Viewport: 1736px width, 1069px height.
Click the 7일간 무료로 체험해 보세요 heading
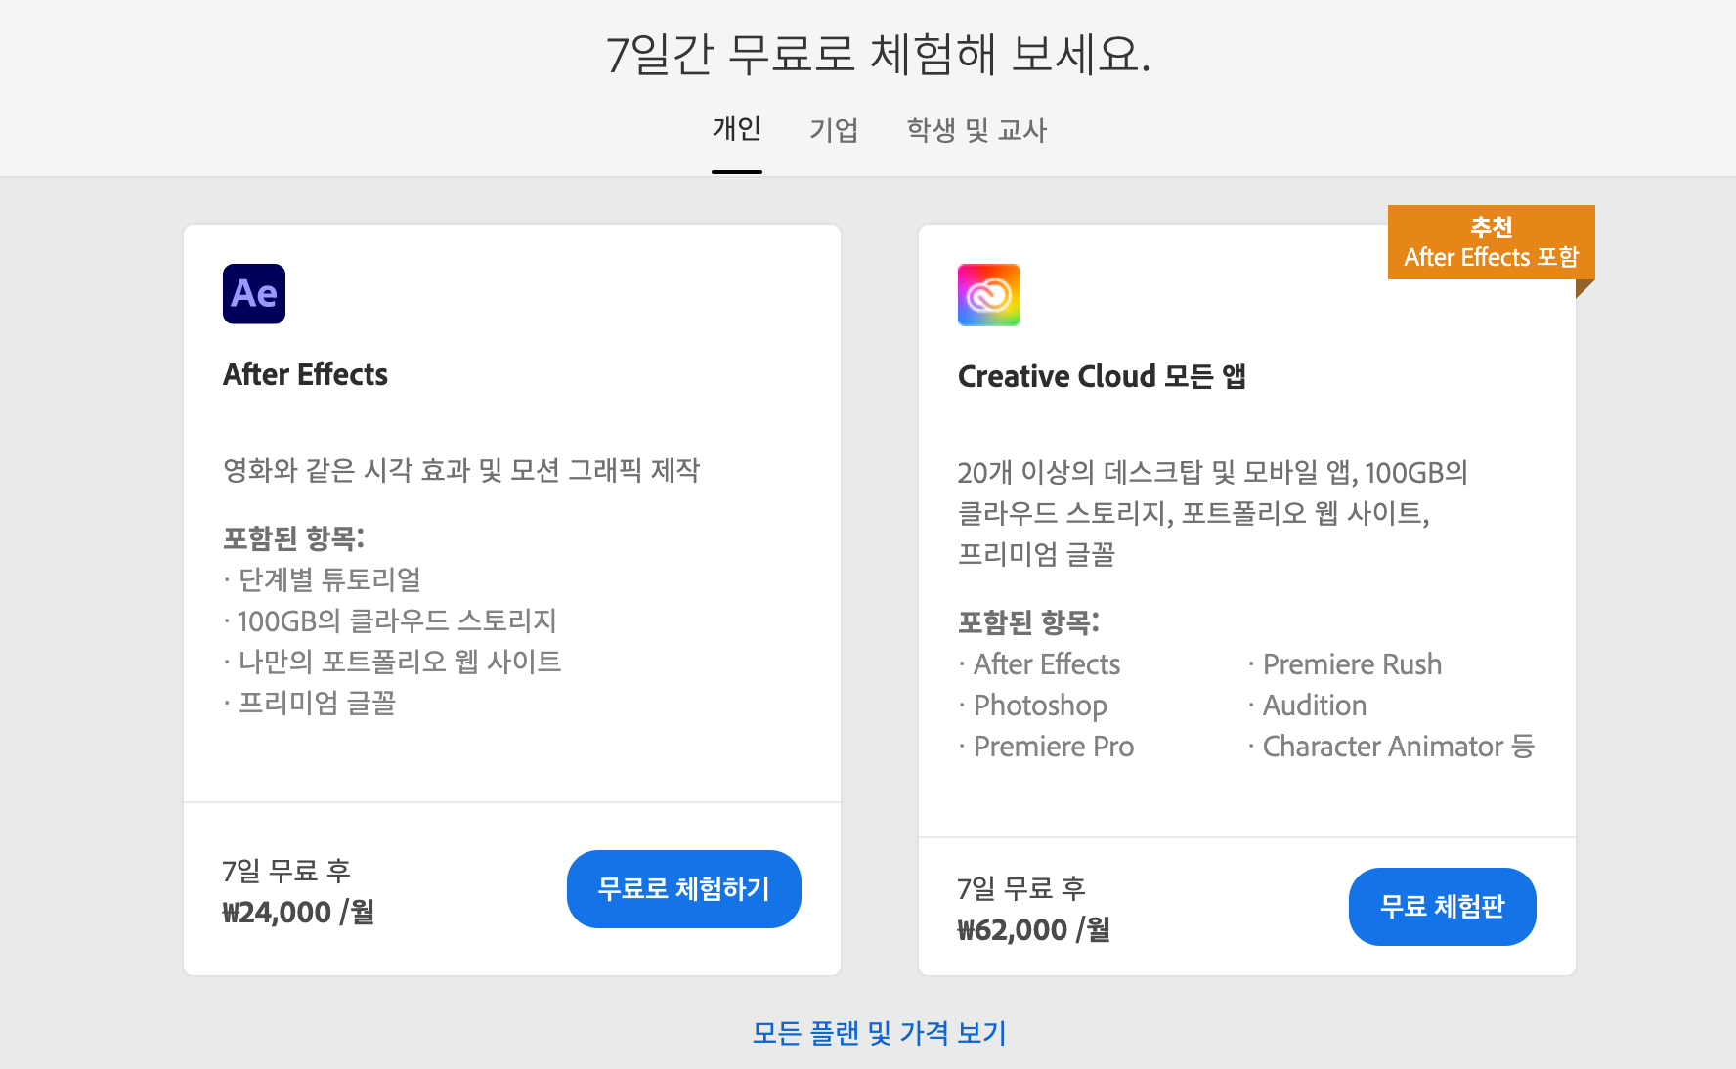click(878, 54)
